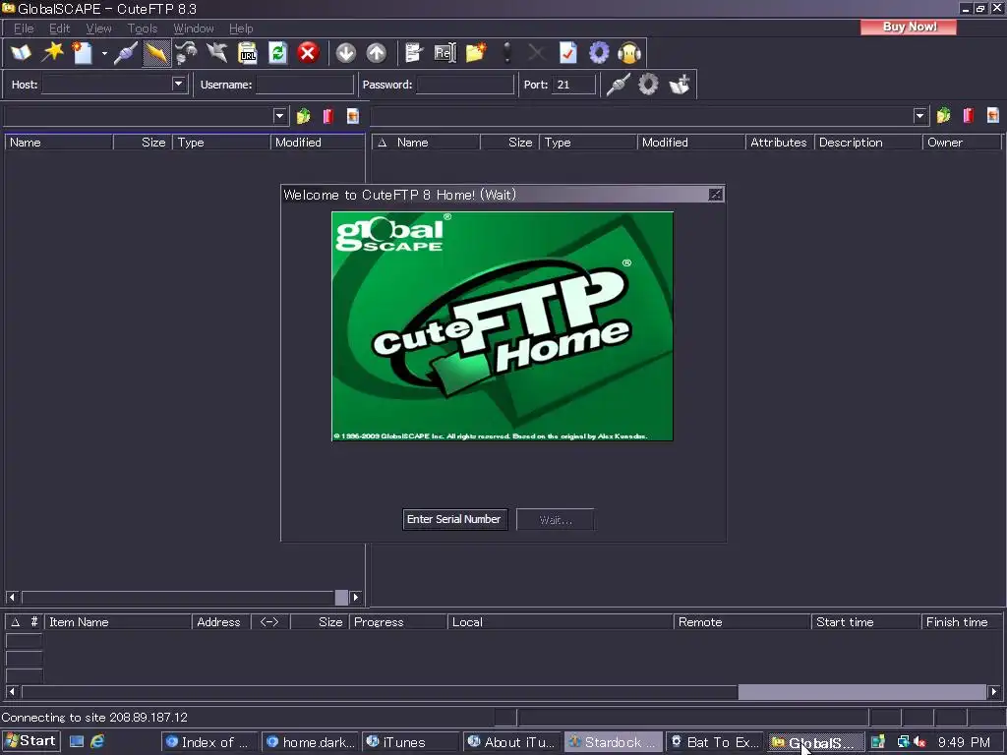Click the New Folder icon
This screenshot has width=1007, height=755.
click(x=476, y=53)
